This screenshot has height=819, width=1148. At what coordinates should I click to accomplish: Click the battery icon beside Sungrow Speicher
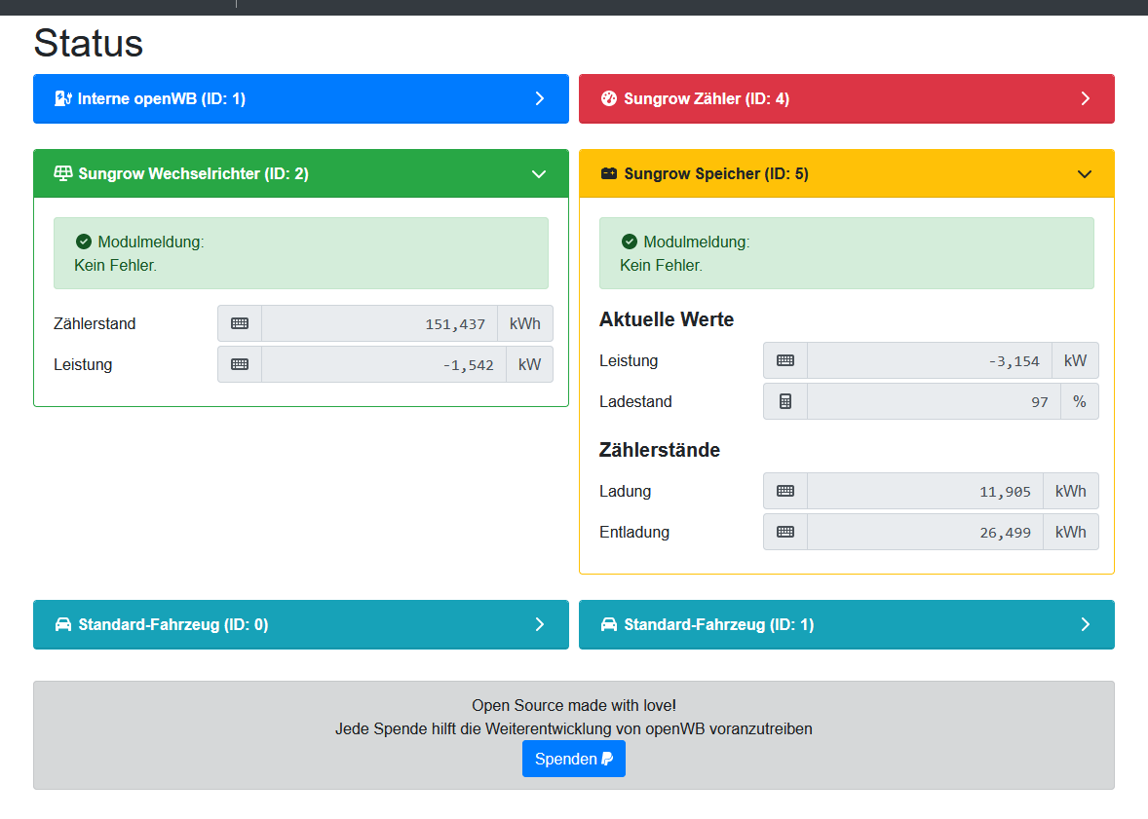(608, 173)
